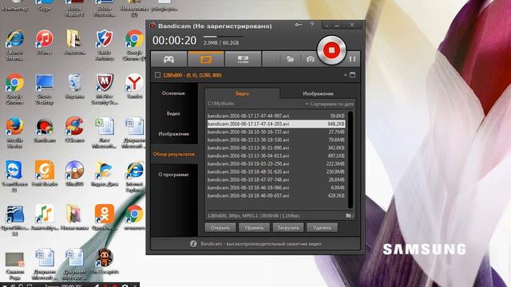Select file bandicam 2016-06-15 13-36-11-890.avi

click(276, 147)
